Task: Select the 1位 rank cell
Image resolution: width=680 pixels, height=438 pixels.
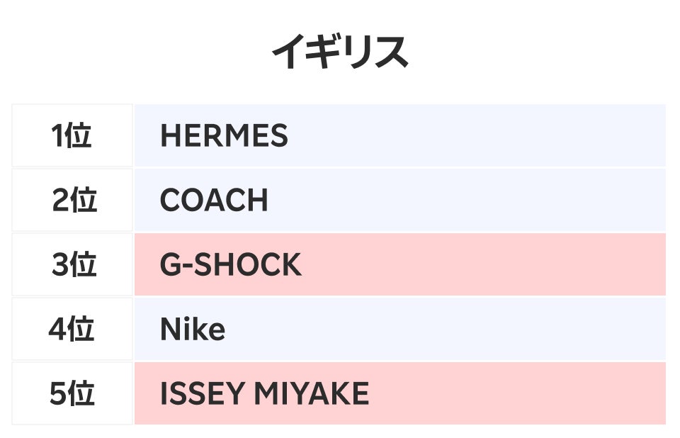Action: coord(72,135)
